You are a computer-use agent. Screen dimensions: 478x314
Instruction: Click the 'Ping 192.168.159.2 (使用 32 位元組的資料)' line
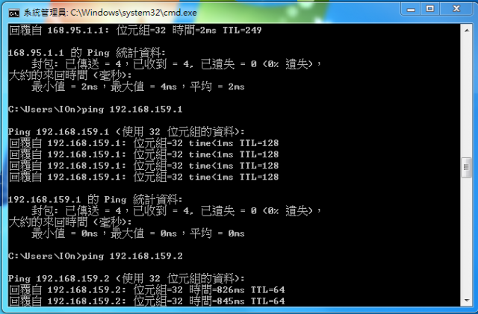126,278
